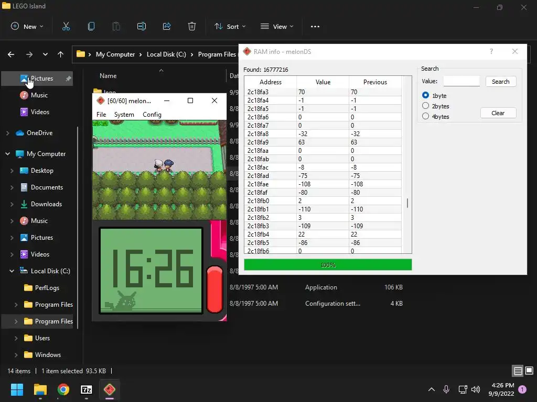Open the Windows Start button
Image resolution: width=537 pixels, height=402 pixels.
point(17,389)
